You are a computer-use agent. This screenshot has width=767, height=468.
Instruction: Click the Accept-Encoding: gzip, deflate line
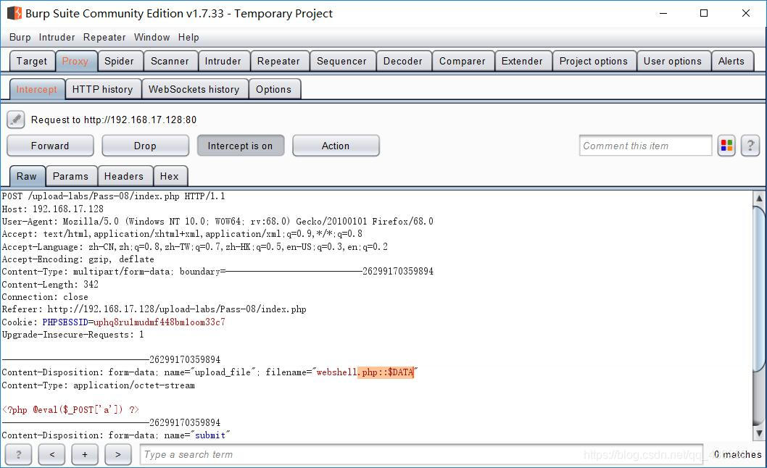[78, 259]
